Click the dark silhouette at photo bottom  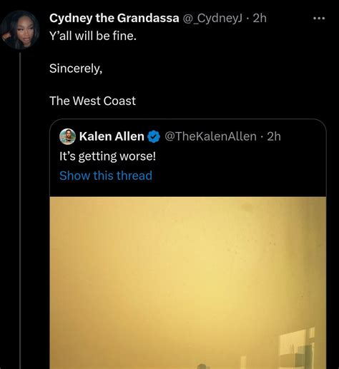coord(202,366)
